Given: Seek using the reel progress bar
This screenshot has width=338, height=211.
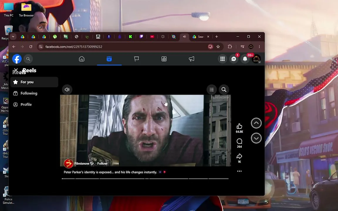Looking at the screenshot, I should tap(145, 178).
